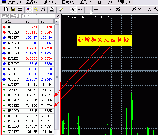Toggle the Market Watch panel icon
The width and height of the screenshot is (158, 135).
coord(29,10)
